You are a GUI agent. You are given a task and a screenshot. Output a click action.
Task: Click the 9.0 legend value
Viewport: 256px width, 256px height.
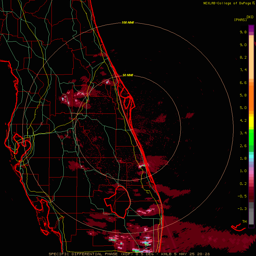point(243,45)
